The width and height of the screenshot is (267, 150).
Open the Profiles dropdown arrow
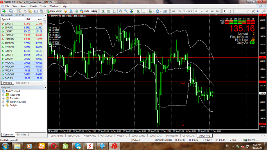[x=14, y=11]
